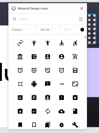Click the Material Design Icons plugin logo

coord(14,8)
